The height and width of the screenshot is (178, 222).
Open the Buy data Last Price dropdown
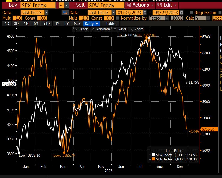click(47, 13)
